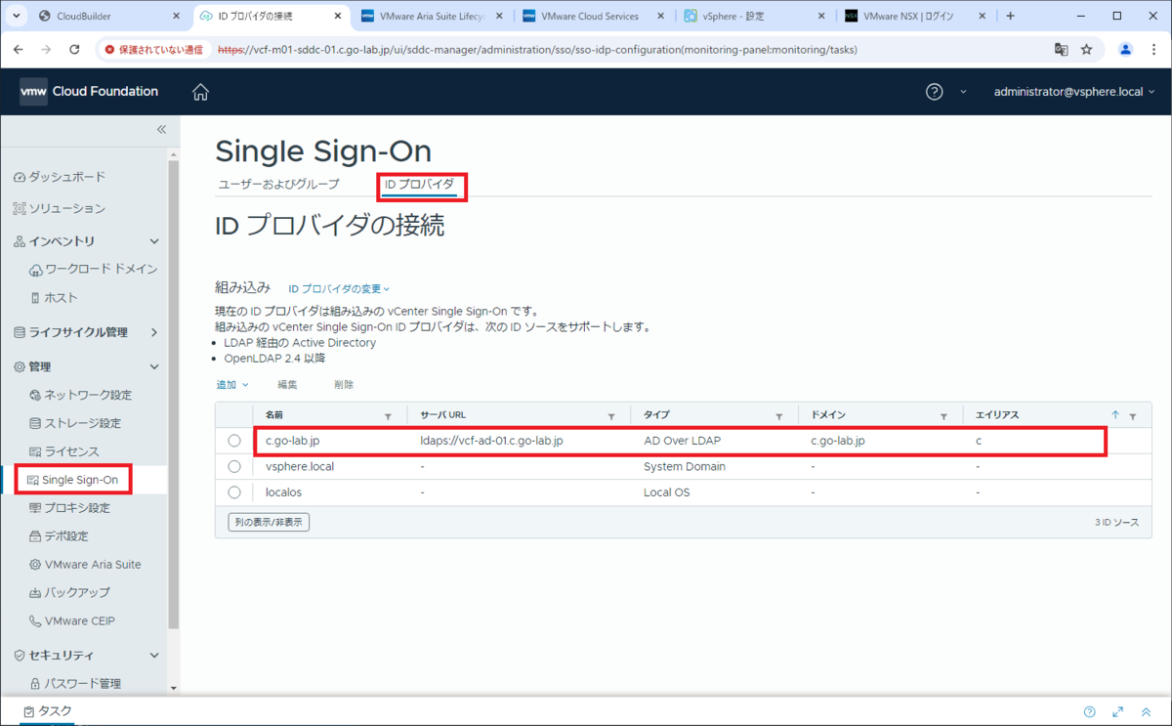Screen dimensions: 1172x726
Task: Select the vsphere.local radio button
Action: coord(234,466)
